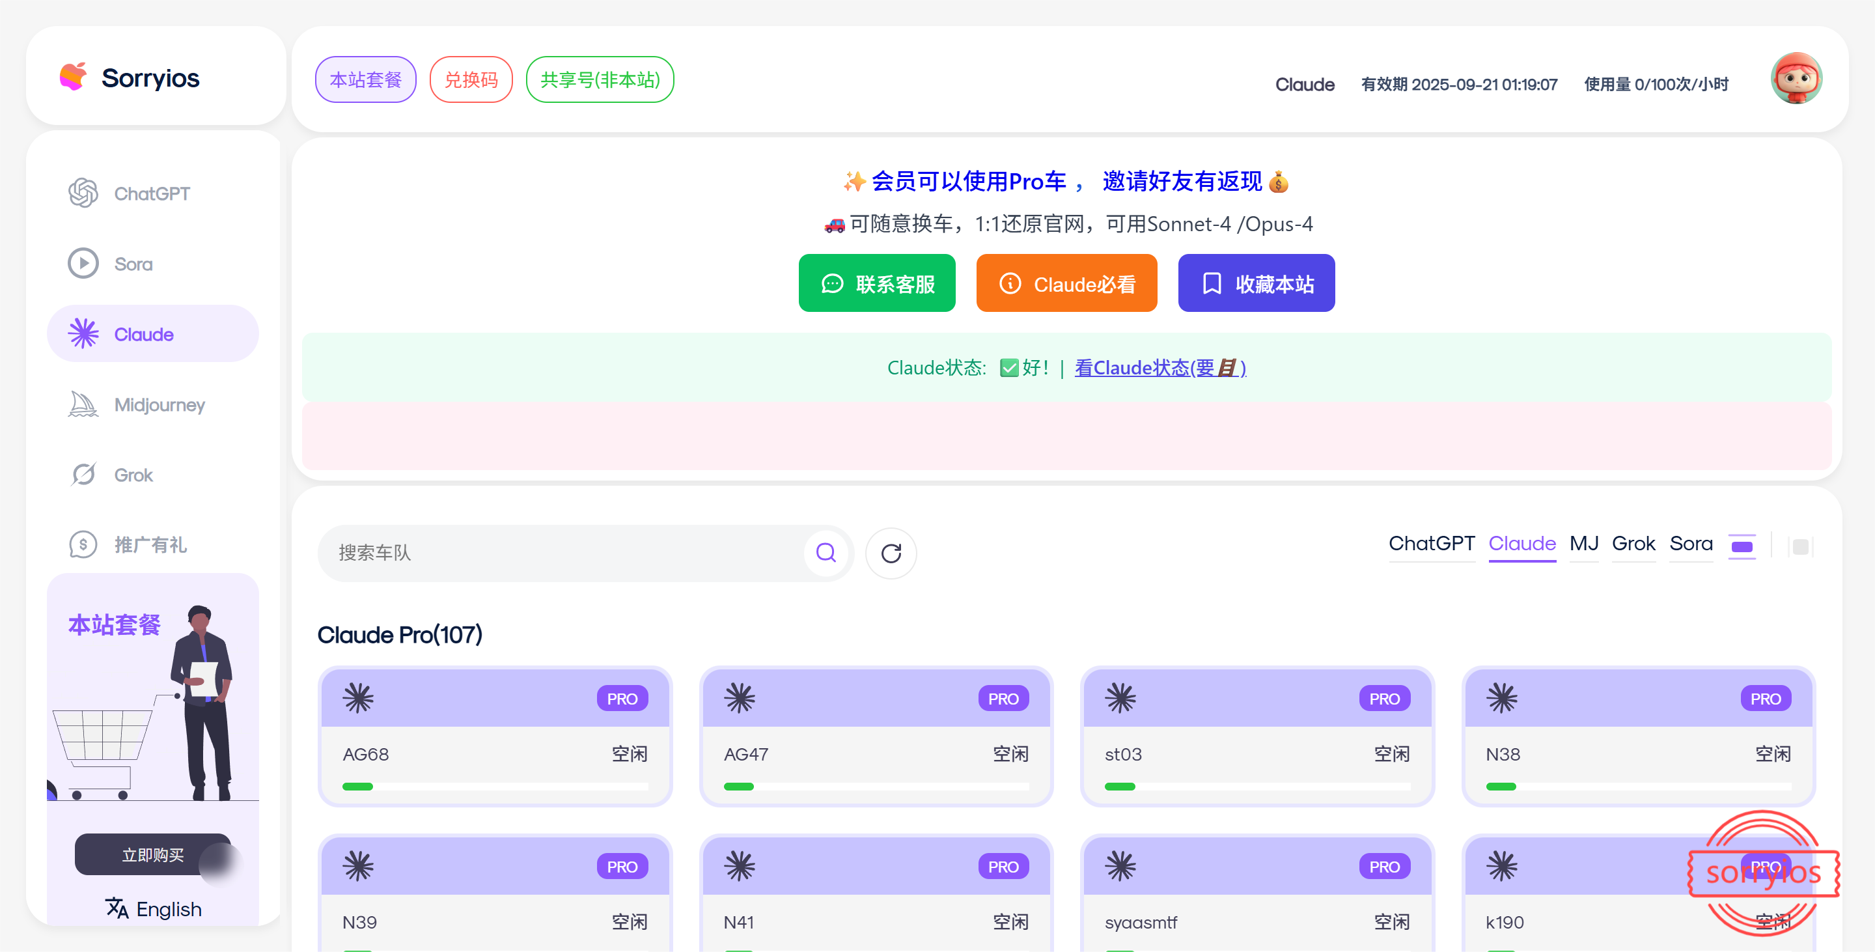Click the starburst icon on st03 card
The image size is (1875, 952).
(x=1120, y=698)
